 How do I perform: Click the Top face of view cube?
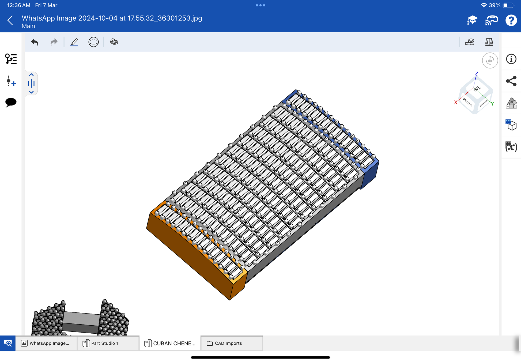click(477, 89)
